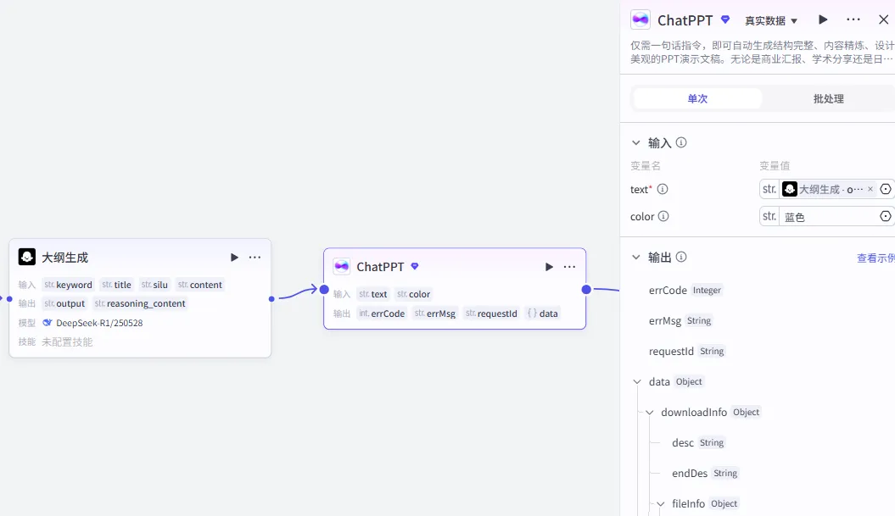895x516 pixels.
Task: Open more options on 大纲生成 node
Action: click(x=255, y=257)
